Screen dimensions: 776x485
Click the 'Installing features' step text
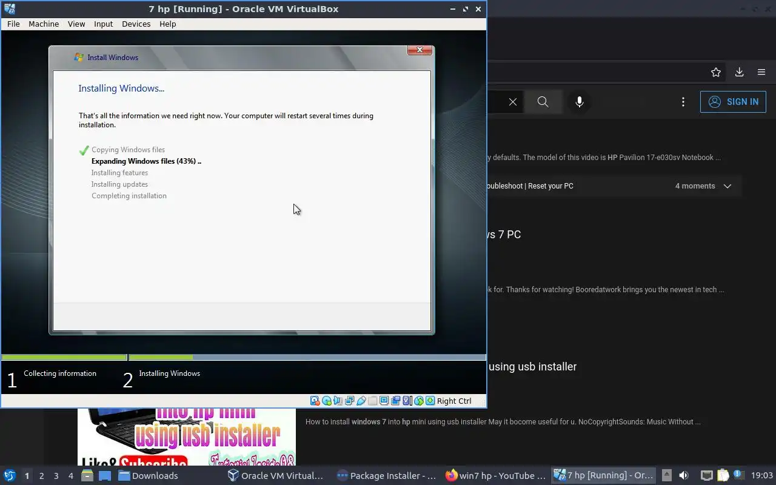tap(119, 173)
